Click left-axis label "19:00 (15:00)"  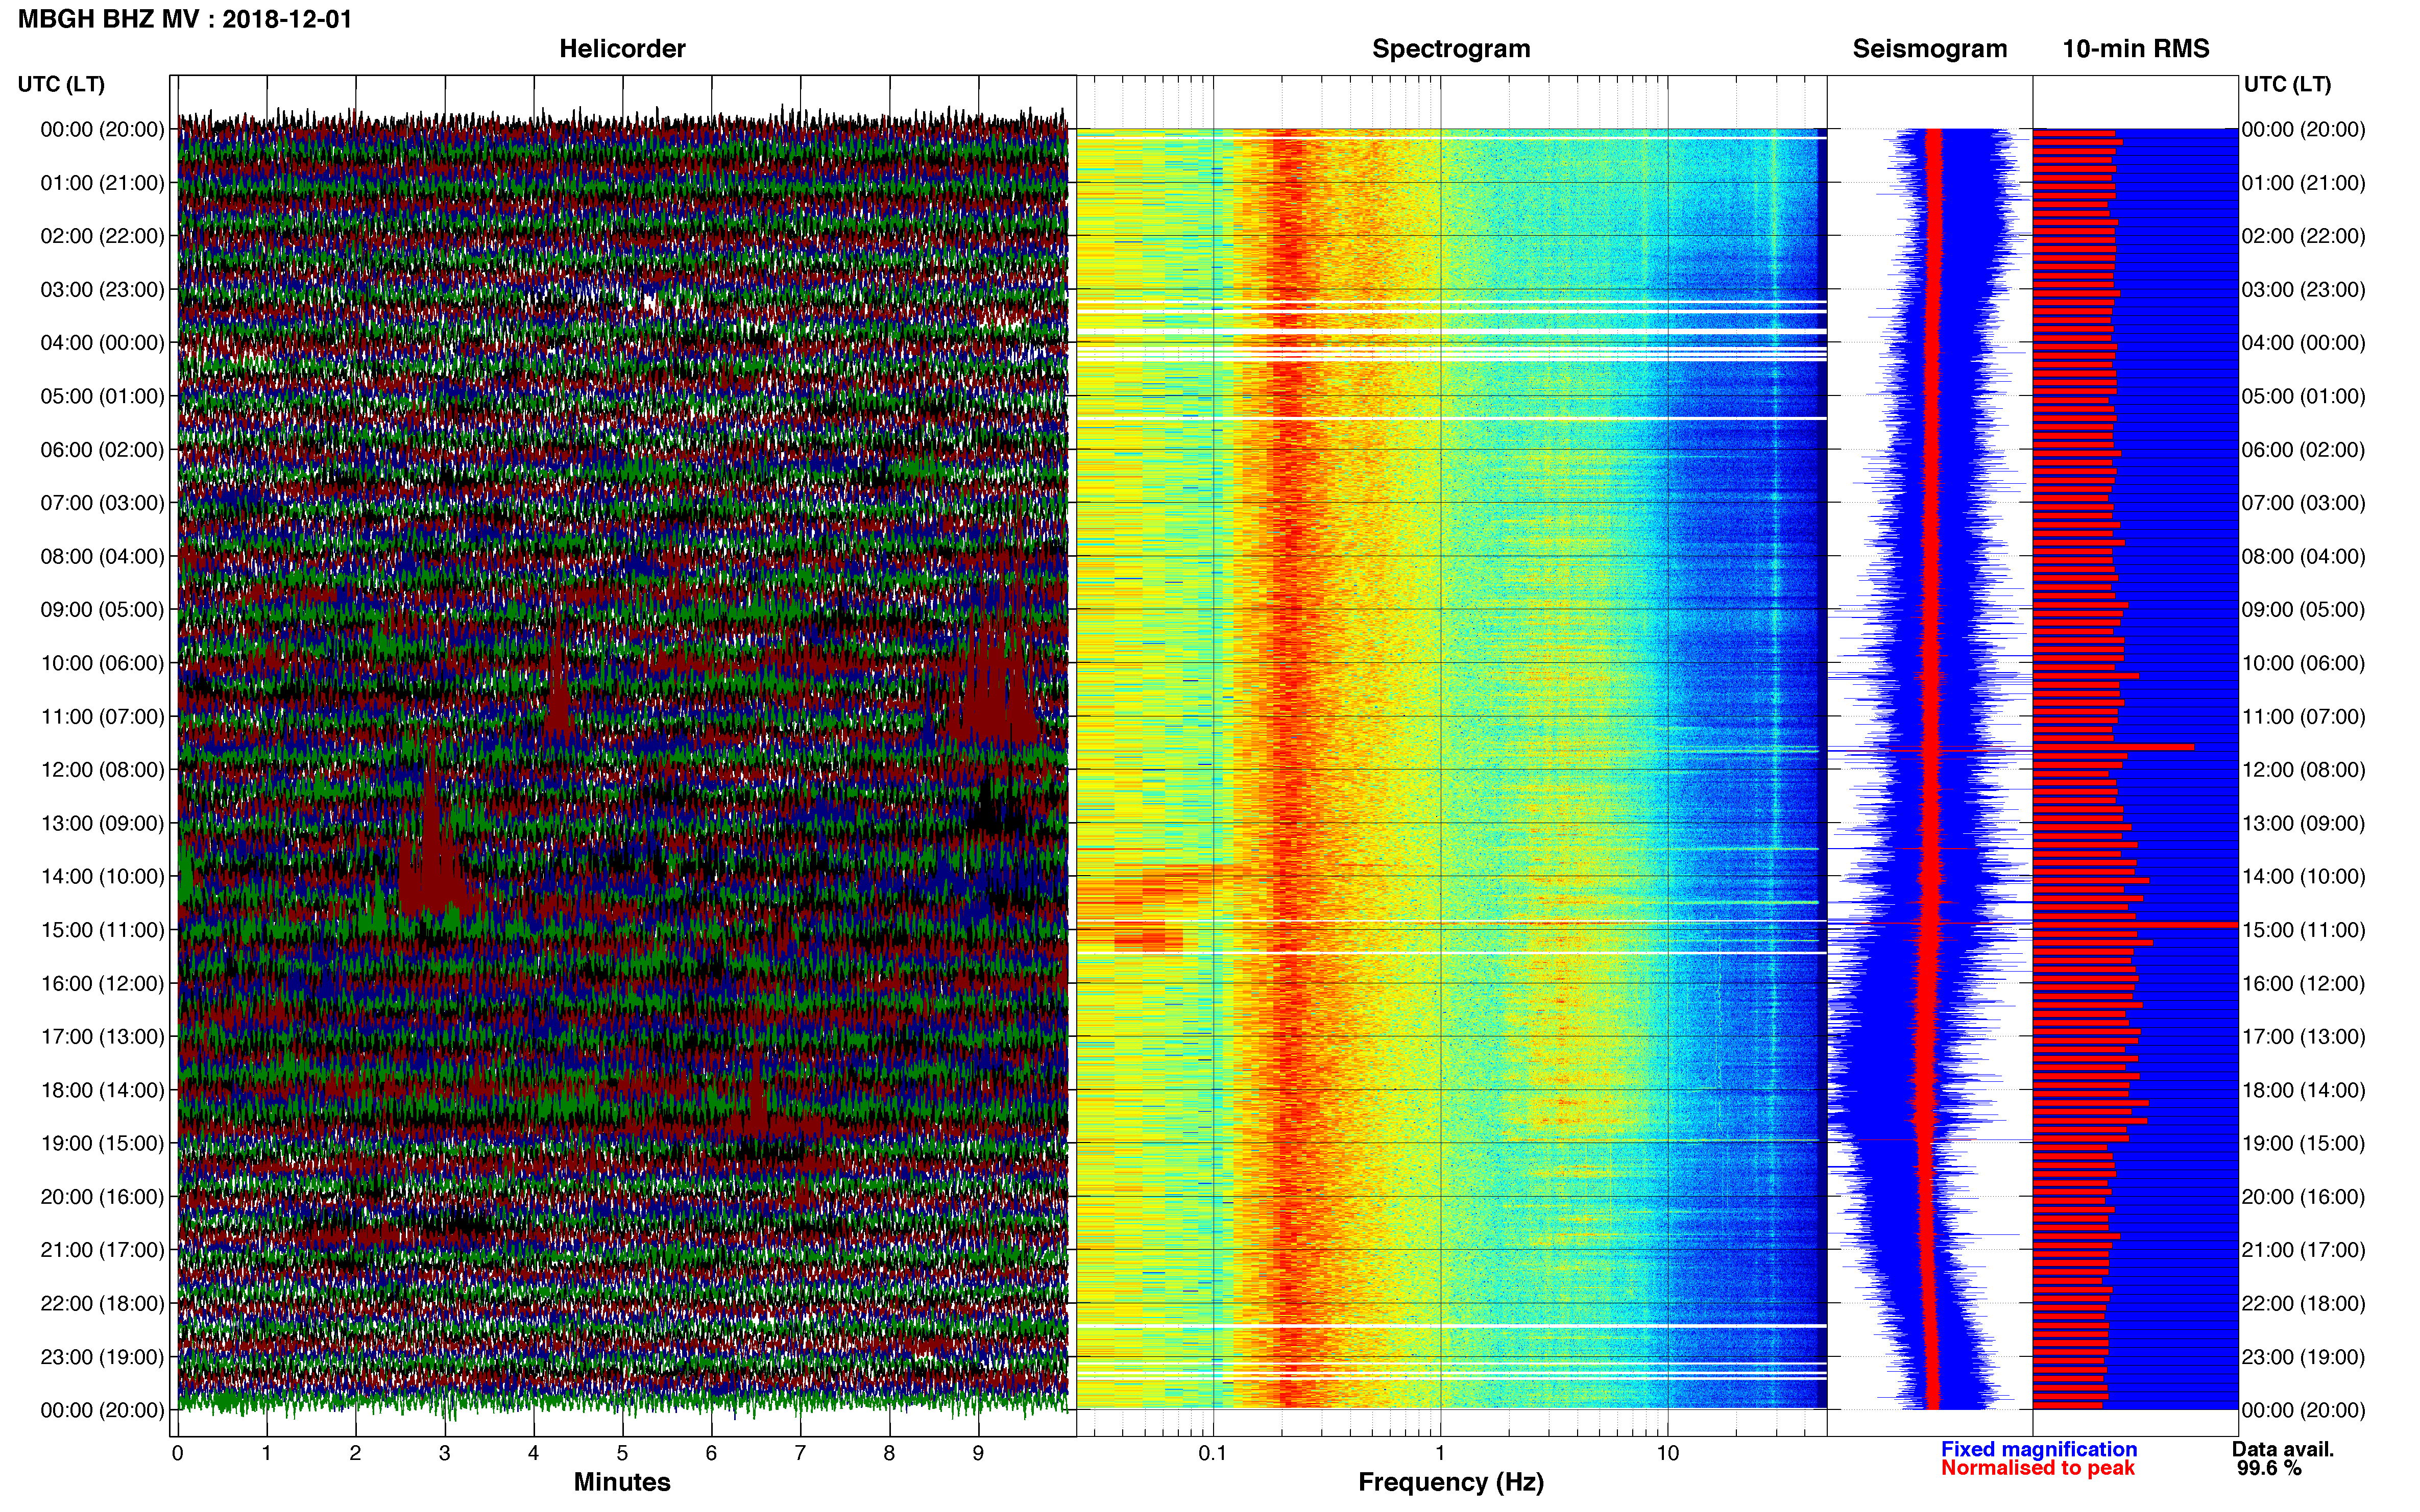coord(102,1143)
